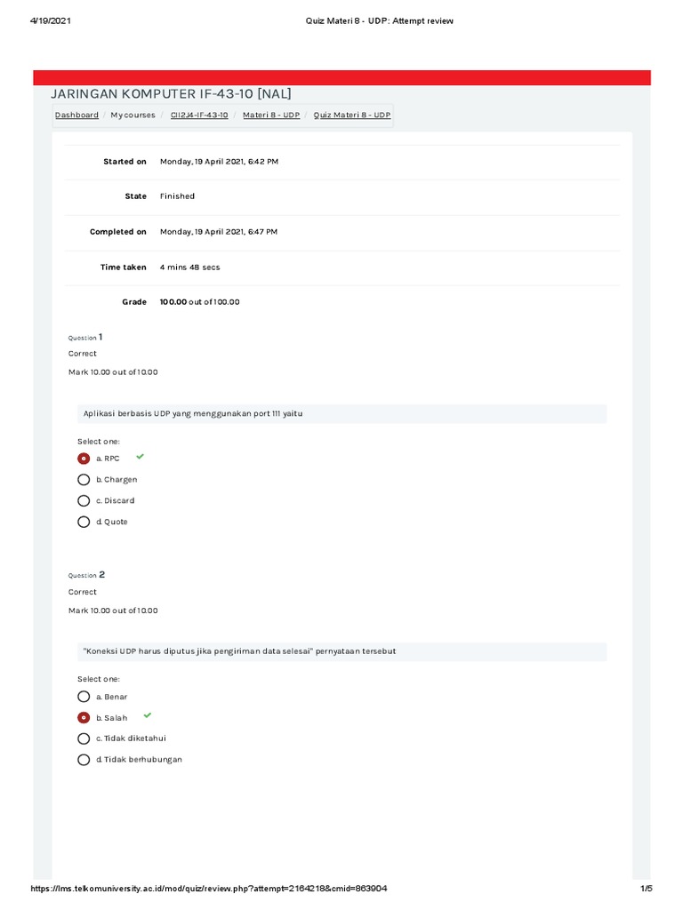Click green checkmark beside Salah answer
683x910 pixels.
[x=148, y=715]
